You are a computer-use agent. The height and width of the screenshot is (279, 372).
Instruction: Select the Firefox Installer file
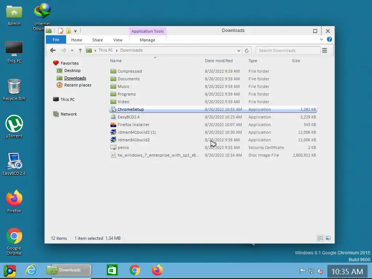pyautogui.click(x=213, y=125)
